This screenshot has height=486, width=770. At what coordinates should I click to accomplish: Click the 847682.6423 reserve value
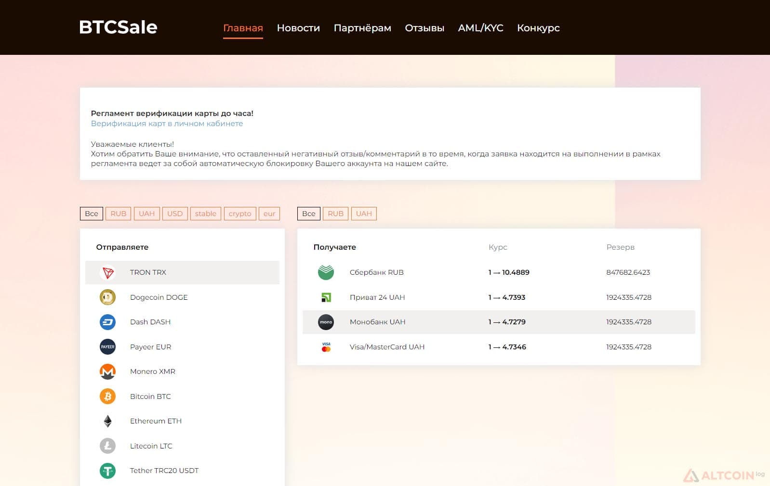pyautogui.click(x=628, y=272)
